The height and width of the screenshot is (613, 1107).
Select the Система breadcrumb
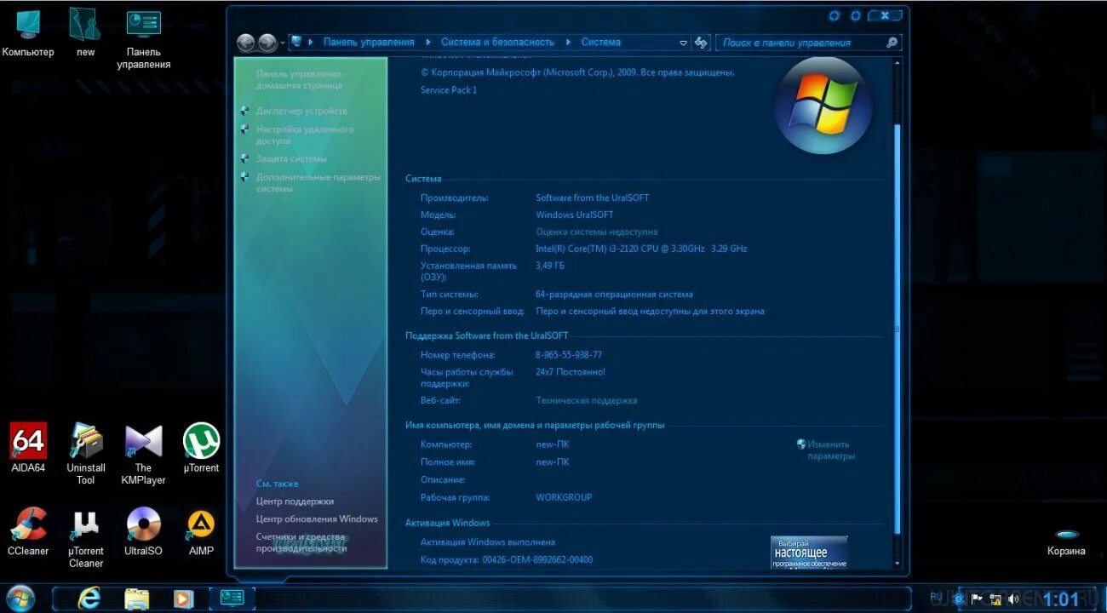601,42
